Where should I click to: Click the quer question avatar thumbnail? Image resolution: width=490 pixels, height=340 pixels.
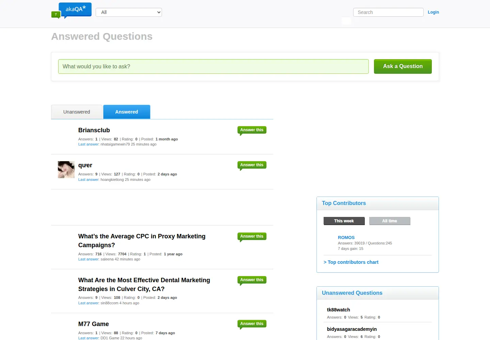click(x=66, y=170)
